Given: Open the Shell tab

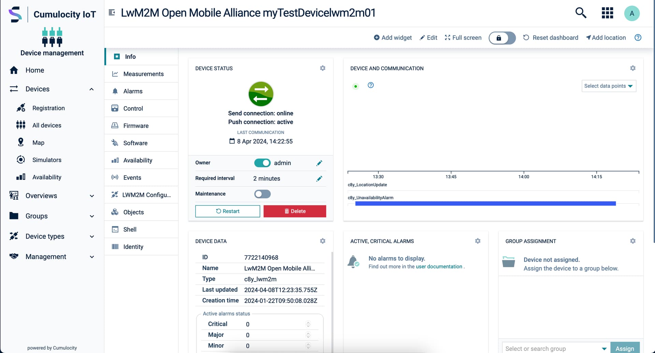Looking at the screenshot, I should point(142,229).
